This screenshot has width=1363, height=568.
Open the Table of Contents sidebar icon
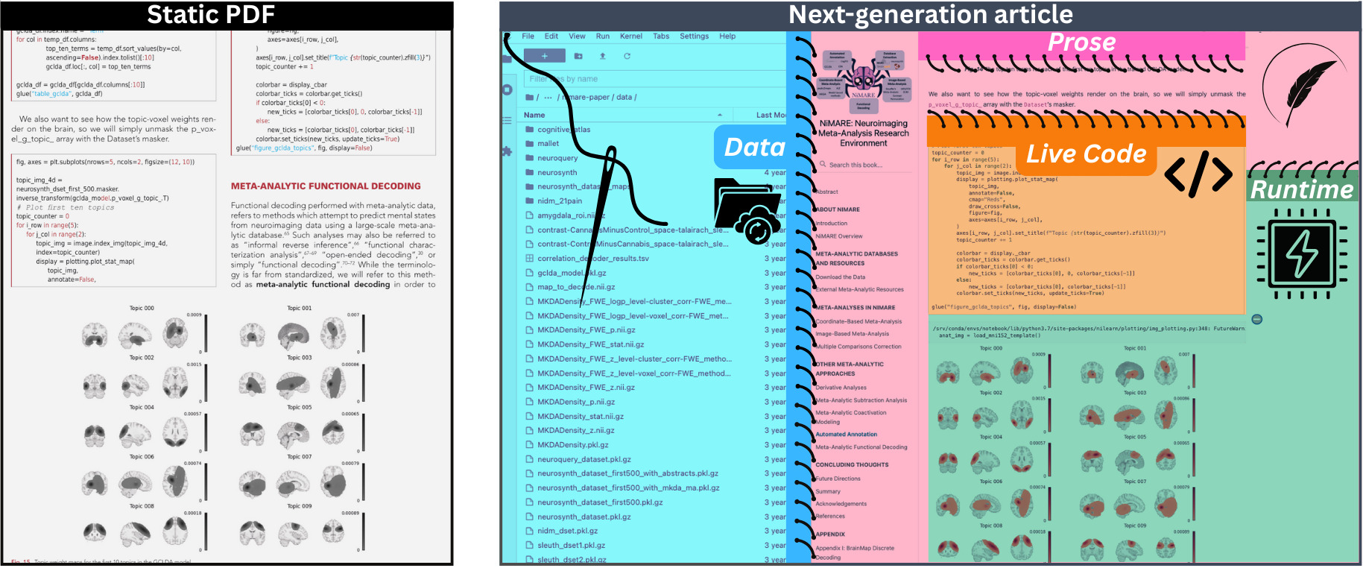[x=507, y=120]
